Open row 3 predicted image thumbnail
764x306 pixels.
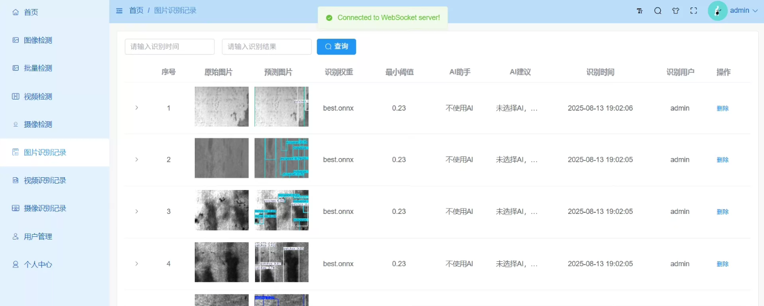(282, 210)
